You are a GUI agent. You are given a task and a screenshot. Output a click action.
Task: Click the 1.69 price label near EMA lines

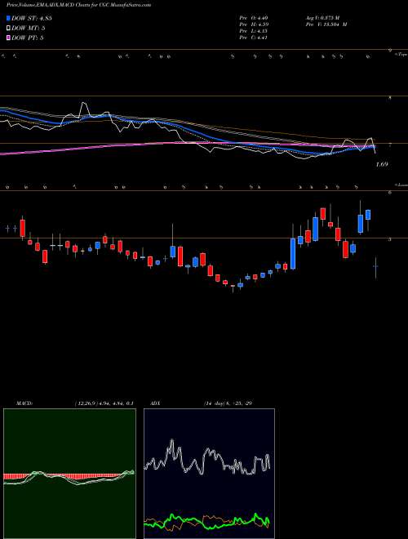(382, 164)
